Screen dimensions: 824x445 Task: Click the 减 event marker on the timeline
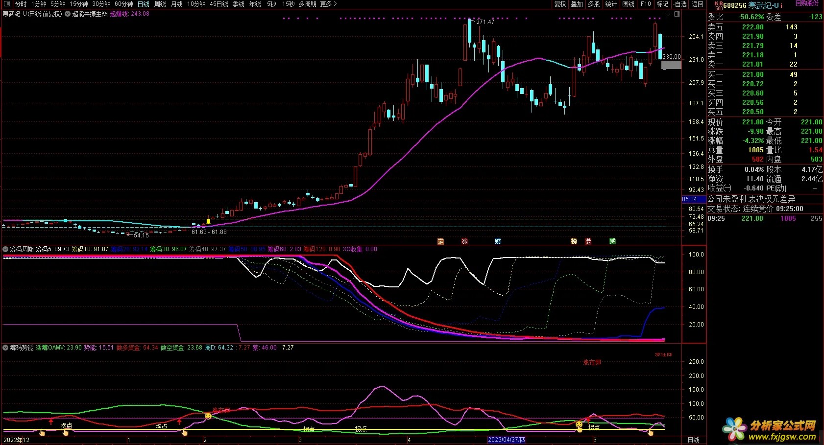coord(612,241)
